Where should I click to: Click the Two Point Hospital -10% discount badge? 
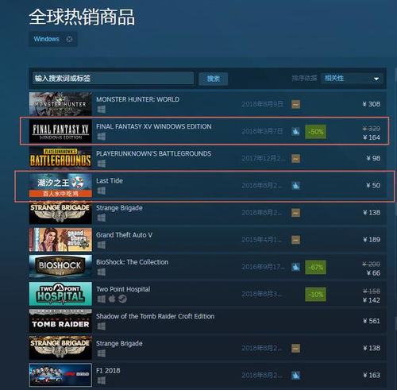(x=315, y=294)
